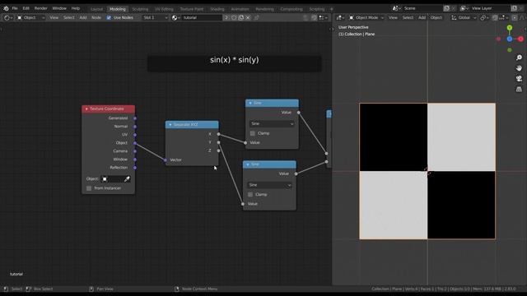Screen dimensions: 527x296
Task: Click the green Y axis gizmo
Action: (x=510, y=28)
